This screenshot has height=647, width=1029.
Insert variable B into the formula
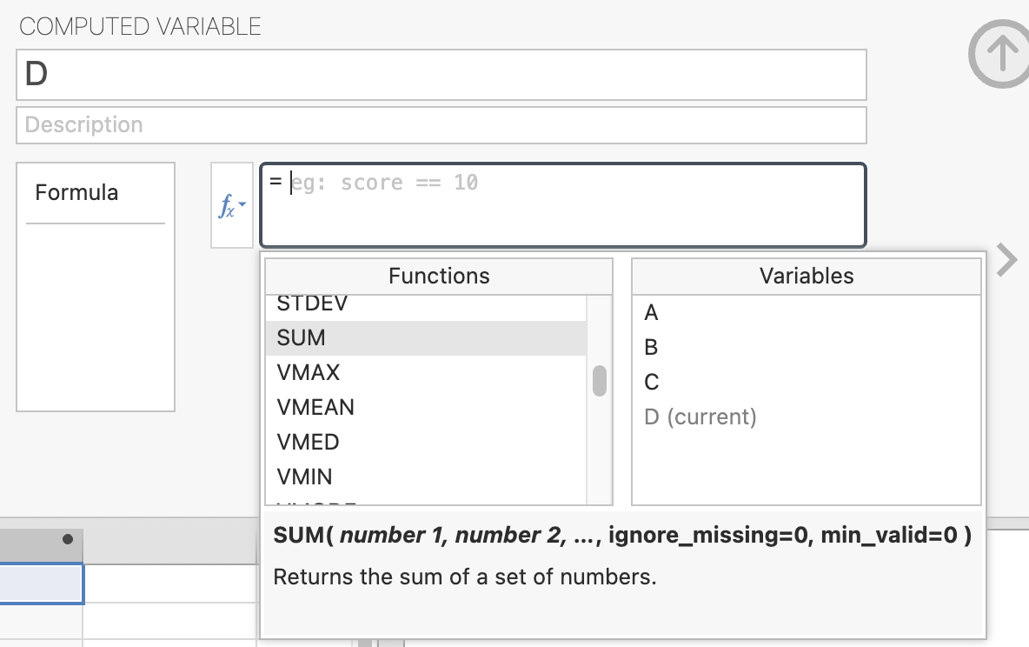[x=651, y=348]
